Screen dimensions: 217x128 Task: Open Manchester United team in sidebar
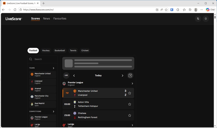[43, 75]
